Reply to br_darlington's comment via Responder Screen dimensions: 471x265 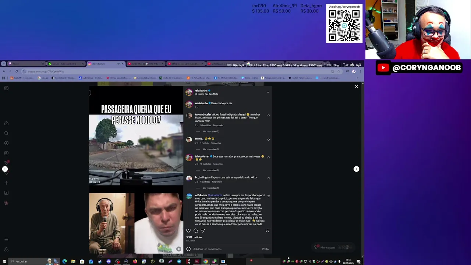pos(217,181)
